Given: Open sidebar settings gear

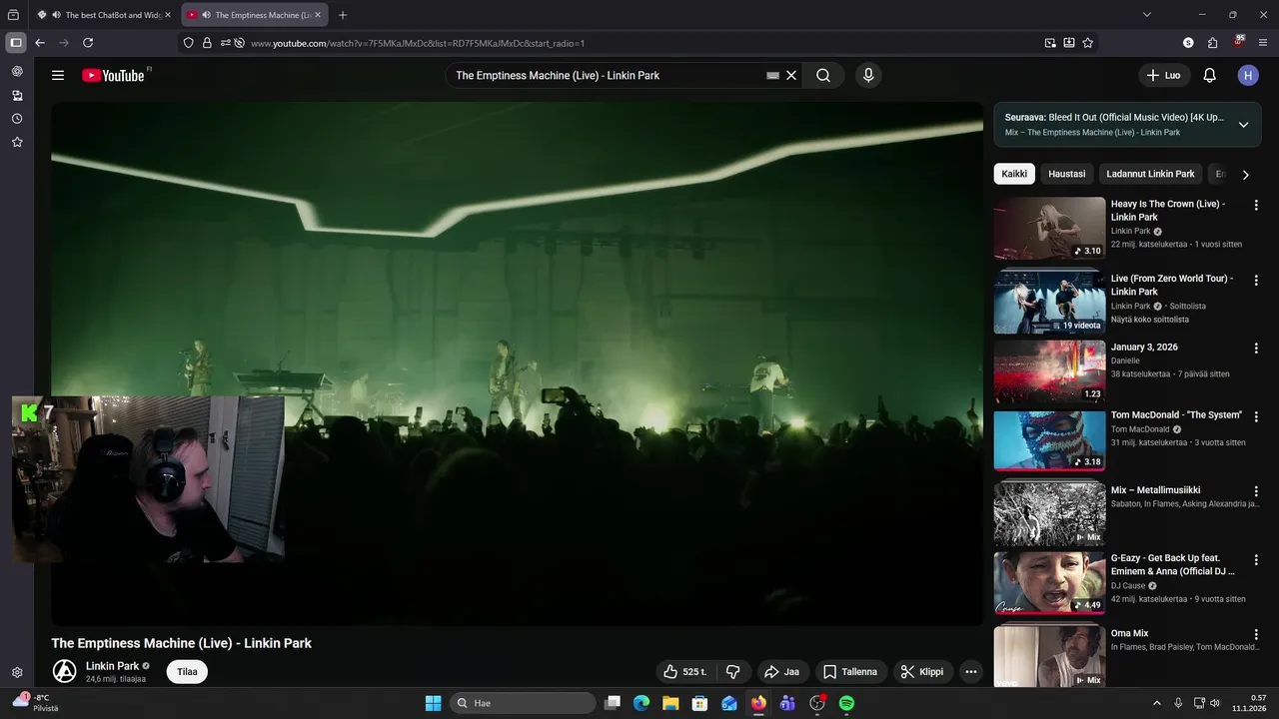Looking at the screenshot, I should pyautogui.click(x=17, y=673).
